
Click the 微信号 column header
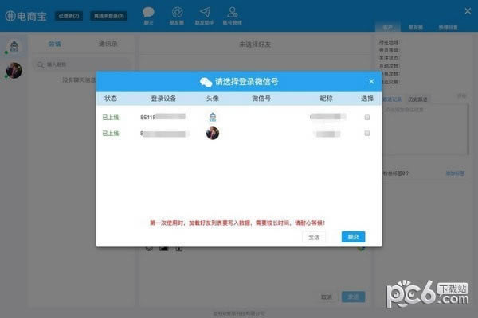261,99
